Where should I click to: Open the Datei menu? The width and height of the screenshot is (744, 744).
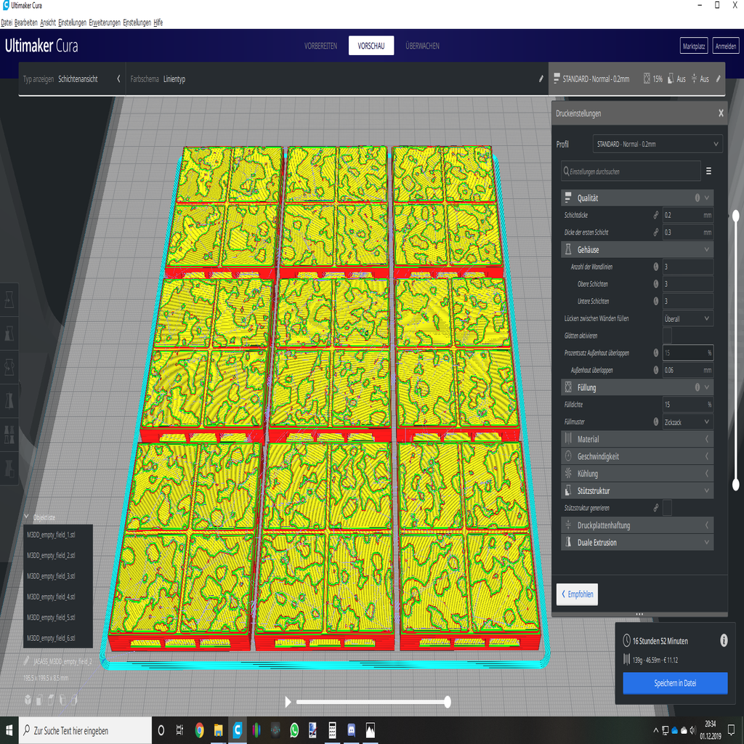tap(7, 23)
